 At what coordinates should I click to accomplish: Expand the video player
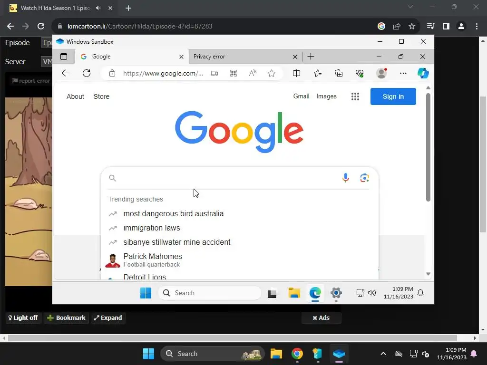(108, 318)
